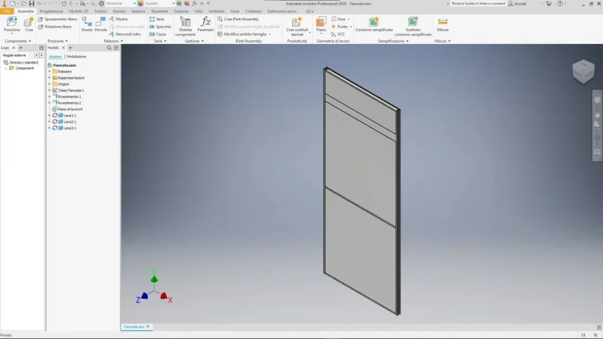Select the UCS tool

338,34
